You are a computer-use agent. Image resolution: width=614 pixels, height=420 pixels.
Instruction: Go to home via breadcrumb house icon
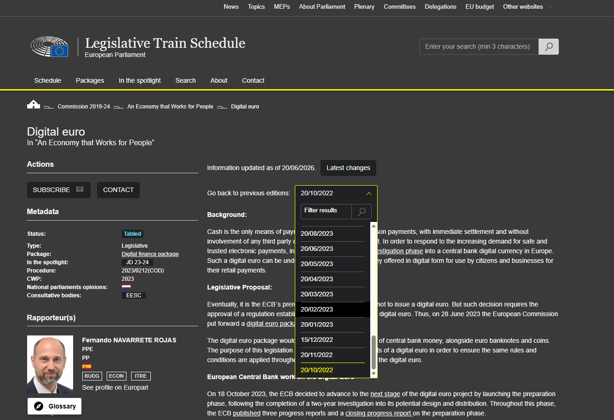coord(34,104)
